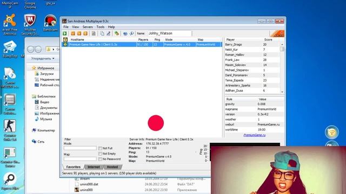Click the green Connect play icon

(x=65, y=33)
